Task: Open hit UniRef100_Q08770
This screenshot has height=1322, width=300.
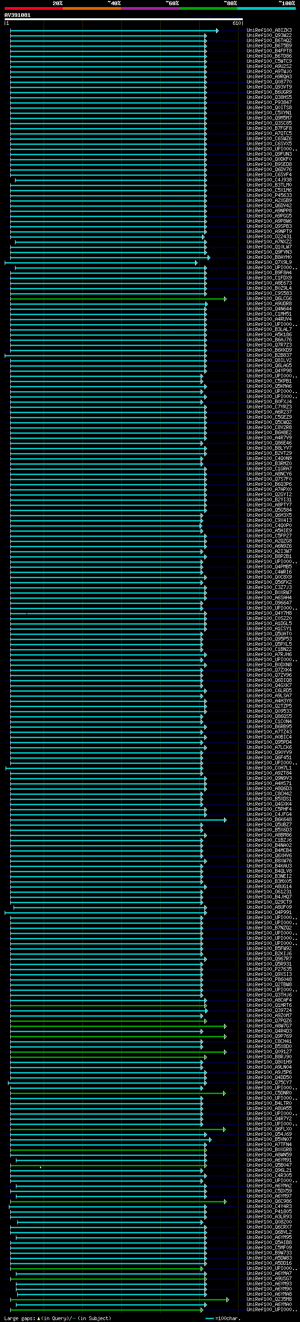Action: (x=269, y=82)
